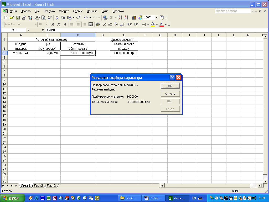Select cell B3 with price 3,46 грн.
Viewport: 269px width, 202px height.
click(47, 53)
